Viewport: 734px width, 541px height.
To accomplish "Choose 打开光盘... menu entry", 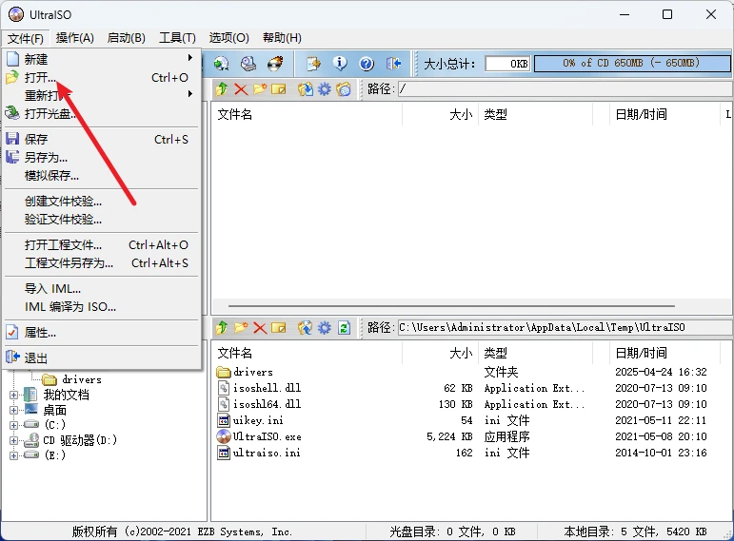I will pyautogui.click(x=102, y=114).
